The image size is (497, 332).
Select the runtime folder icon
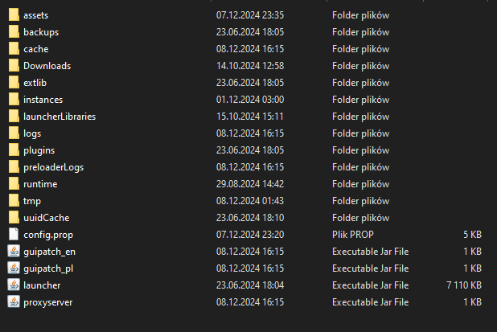13,183
